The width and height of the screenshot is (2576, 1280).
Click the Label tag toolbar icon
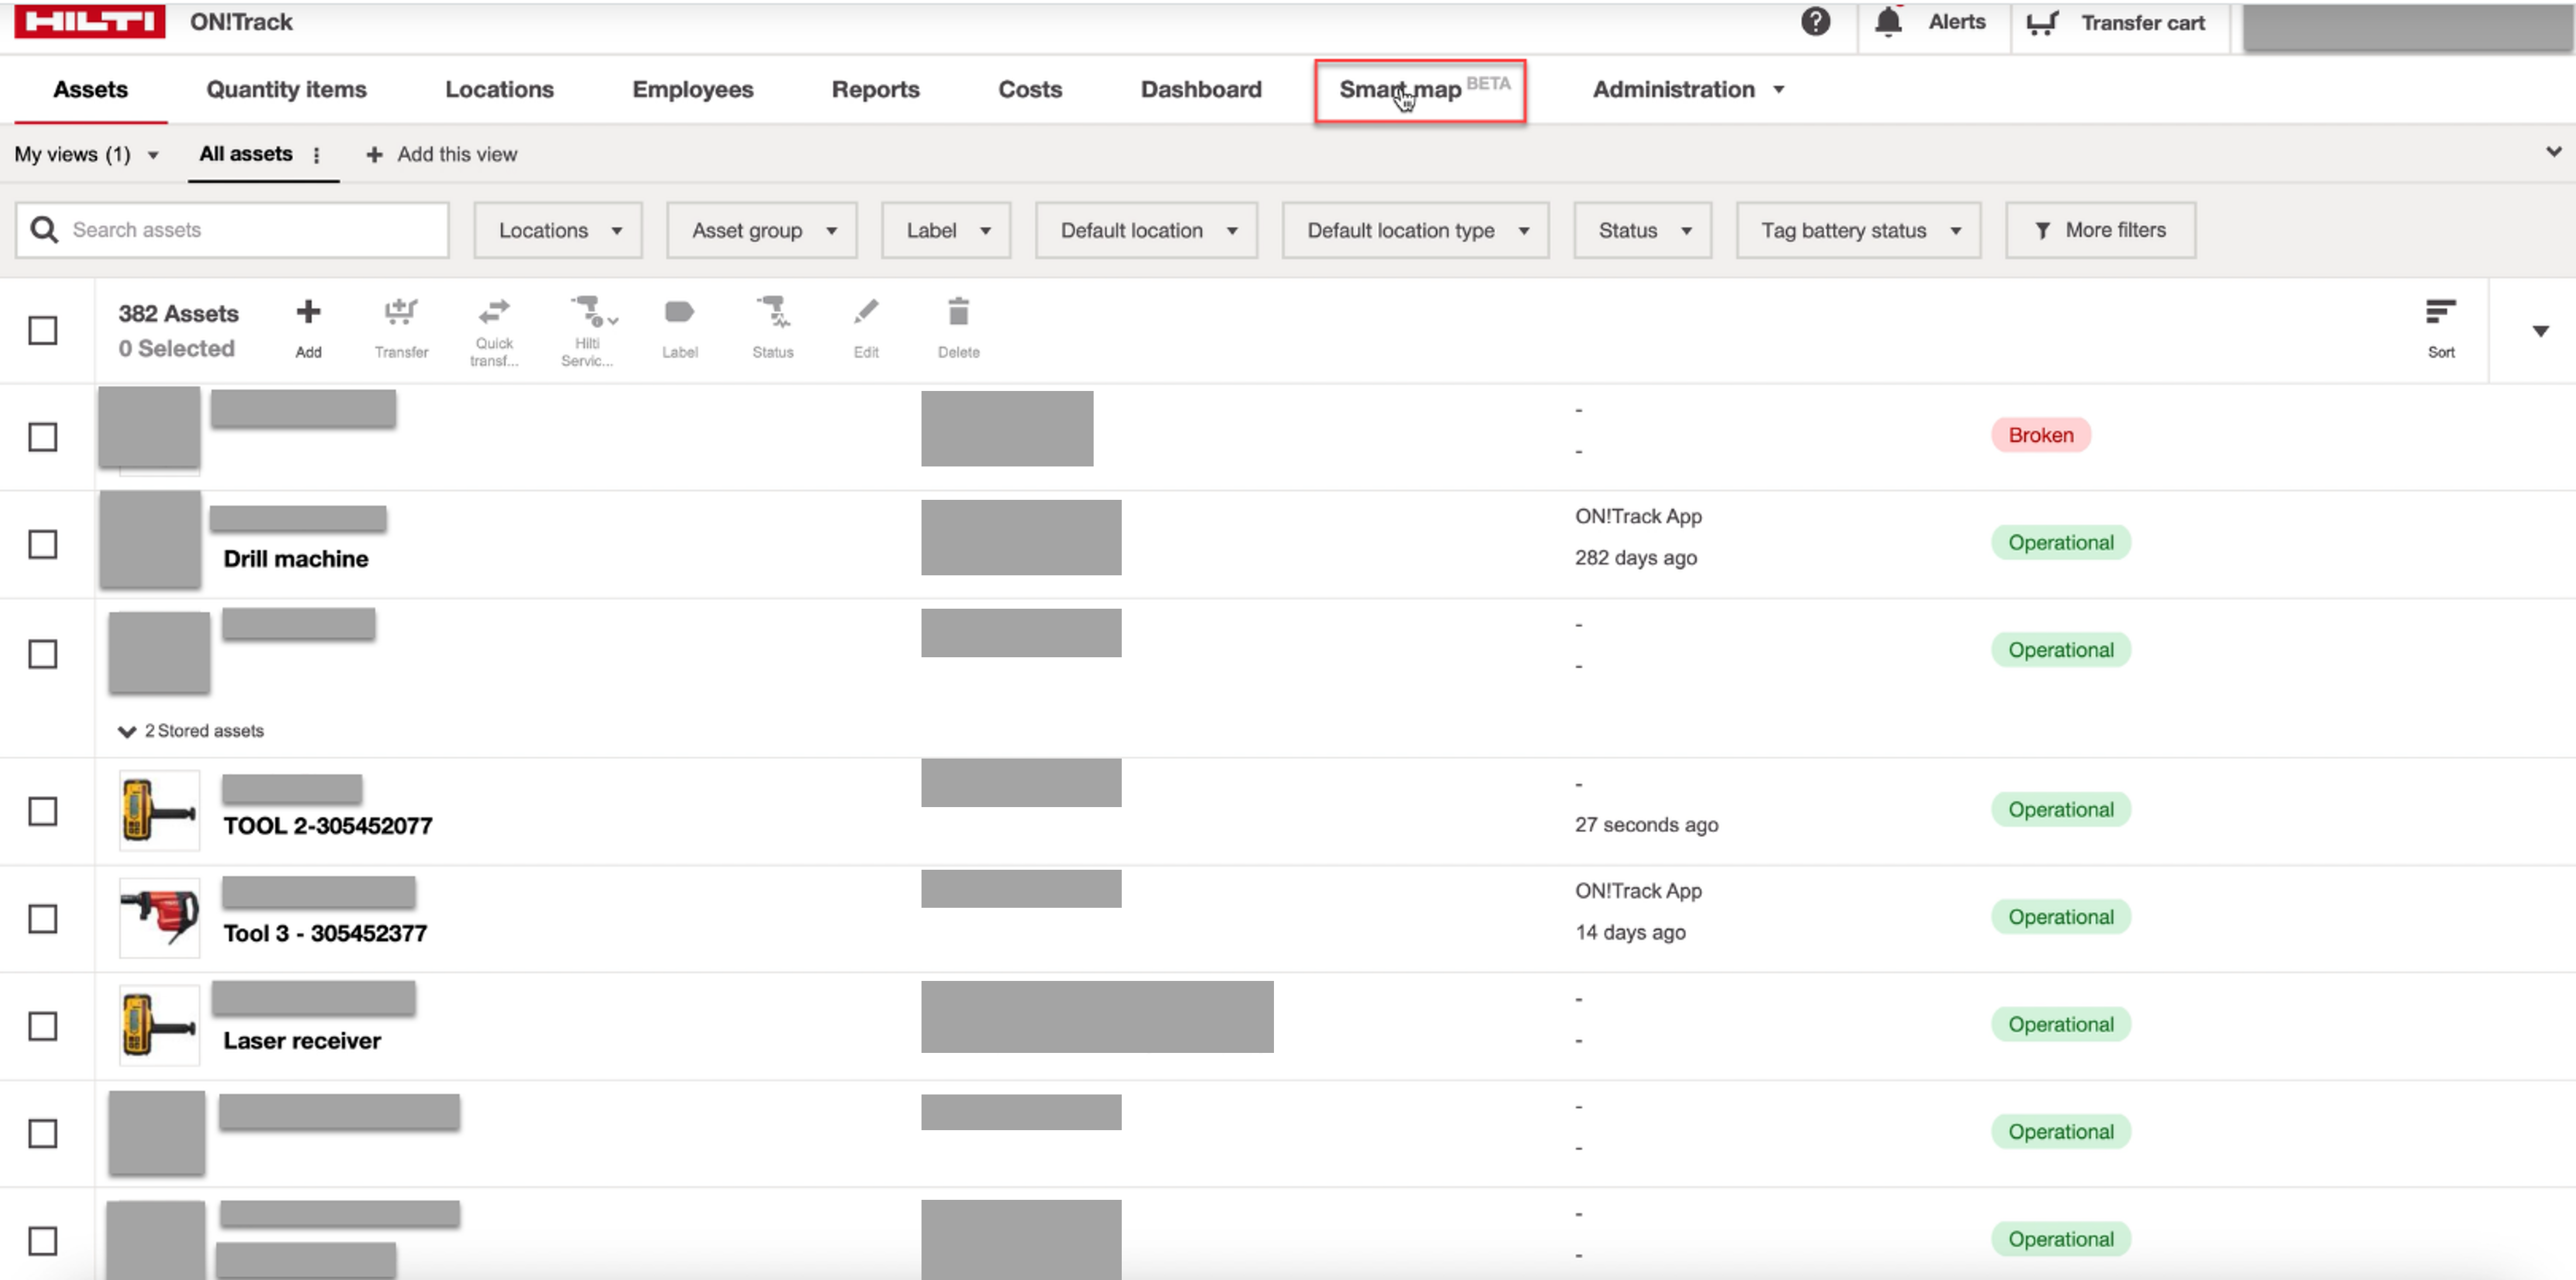(x=679, y=312)
